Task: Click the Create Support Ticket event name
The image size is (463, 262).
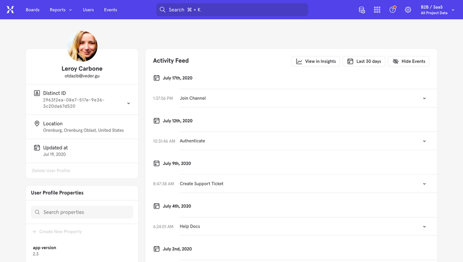Action: tap(201, 184)
